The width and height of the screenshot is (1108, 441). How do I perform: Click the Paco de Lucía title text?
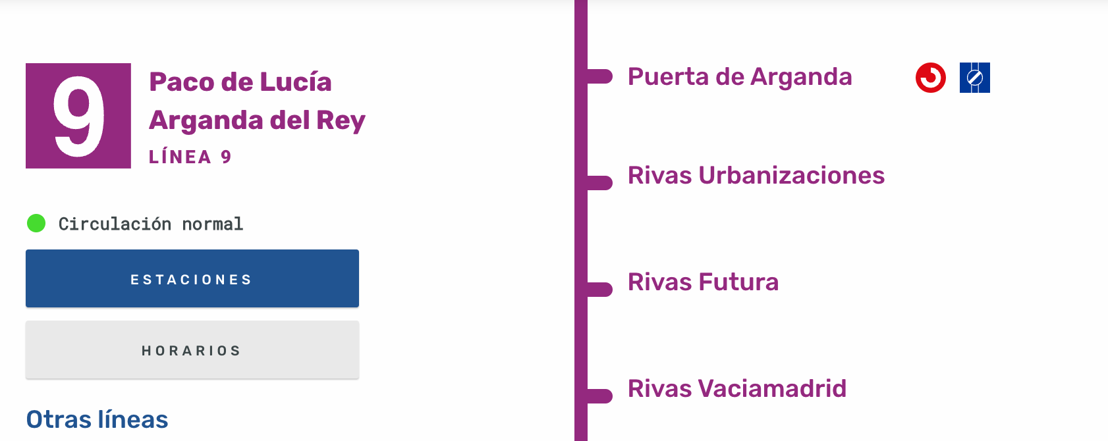tap(240, 82)
